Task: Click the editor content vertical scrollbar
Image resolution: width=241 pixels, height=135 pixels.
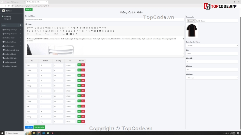Action: tap(183, 45)
